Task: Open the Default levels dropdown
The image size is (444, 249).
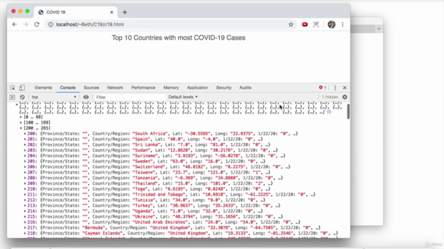Action: 183,97
